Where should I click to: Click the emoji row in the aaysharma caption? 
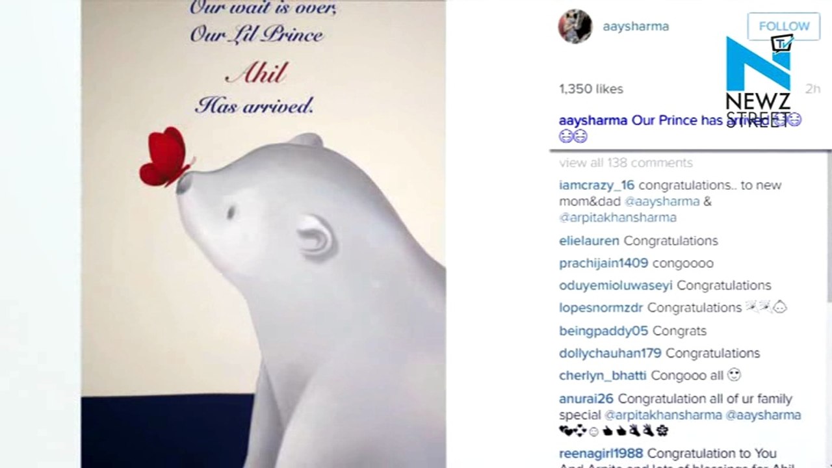tap(573, 136)
